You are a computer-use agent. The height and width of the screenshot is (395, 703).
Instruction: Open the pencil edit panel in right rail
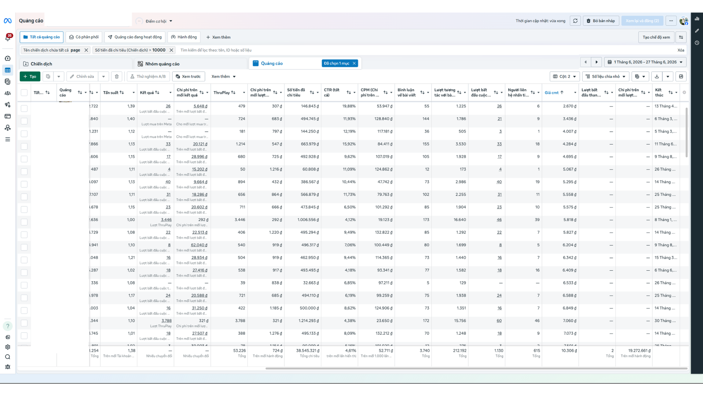(697, 31)
